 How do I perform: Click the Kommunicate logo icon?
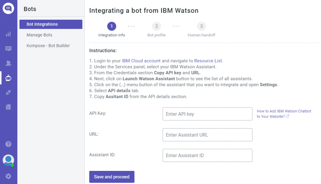8,8
